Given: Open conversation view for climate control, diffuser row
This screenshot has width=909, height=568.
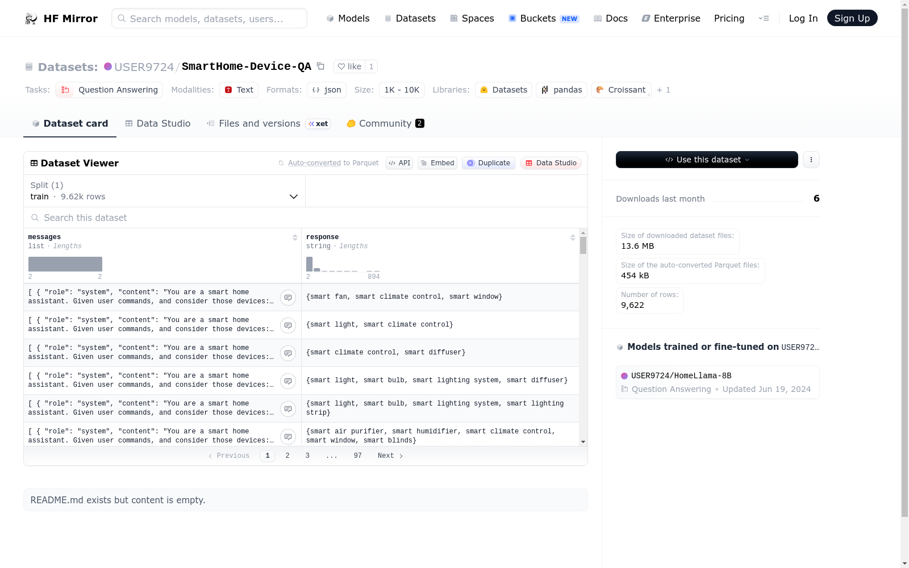Looking at the screenshot, I should tap(288, 353).
